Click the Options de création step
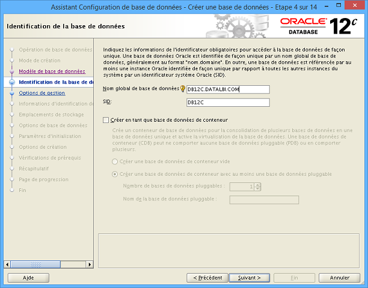368x288 pixels. coord(43,147)
